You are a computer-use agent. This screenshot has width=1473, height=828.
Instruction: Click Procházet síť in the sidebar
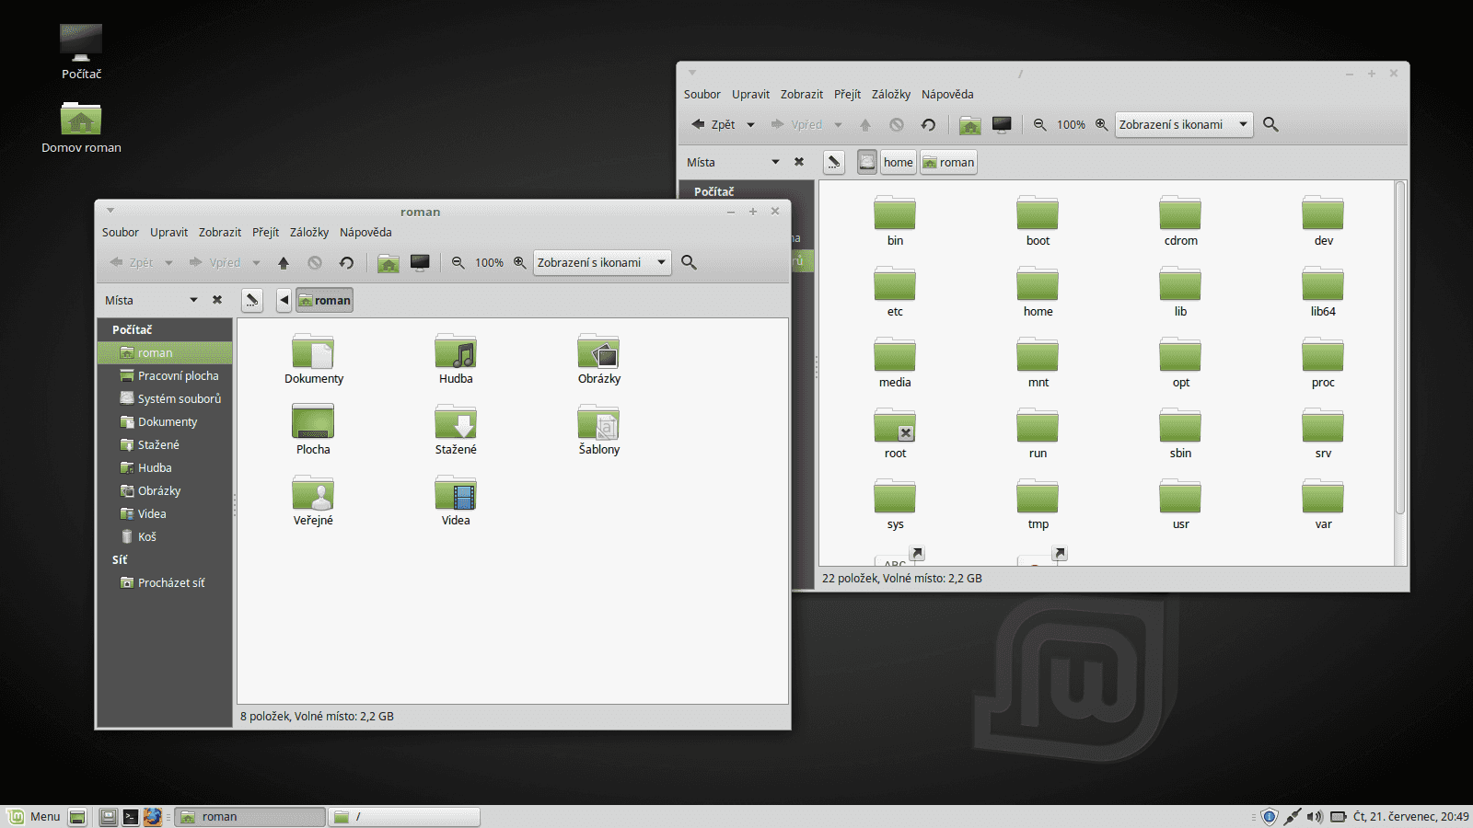(171, 581)
